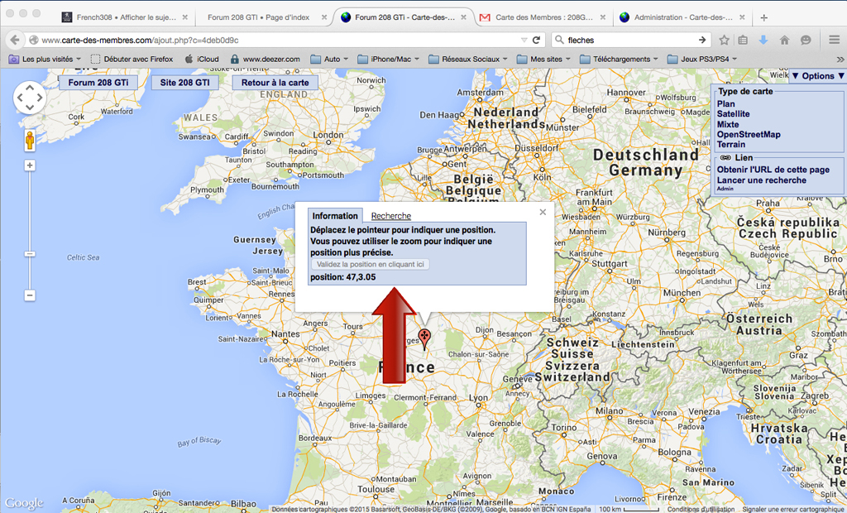Close the Carte des Membres Gmail tab
847x513 pixels.
[603, 17]
